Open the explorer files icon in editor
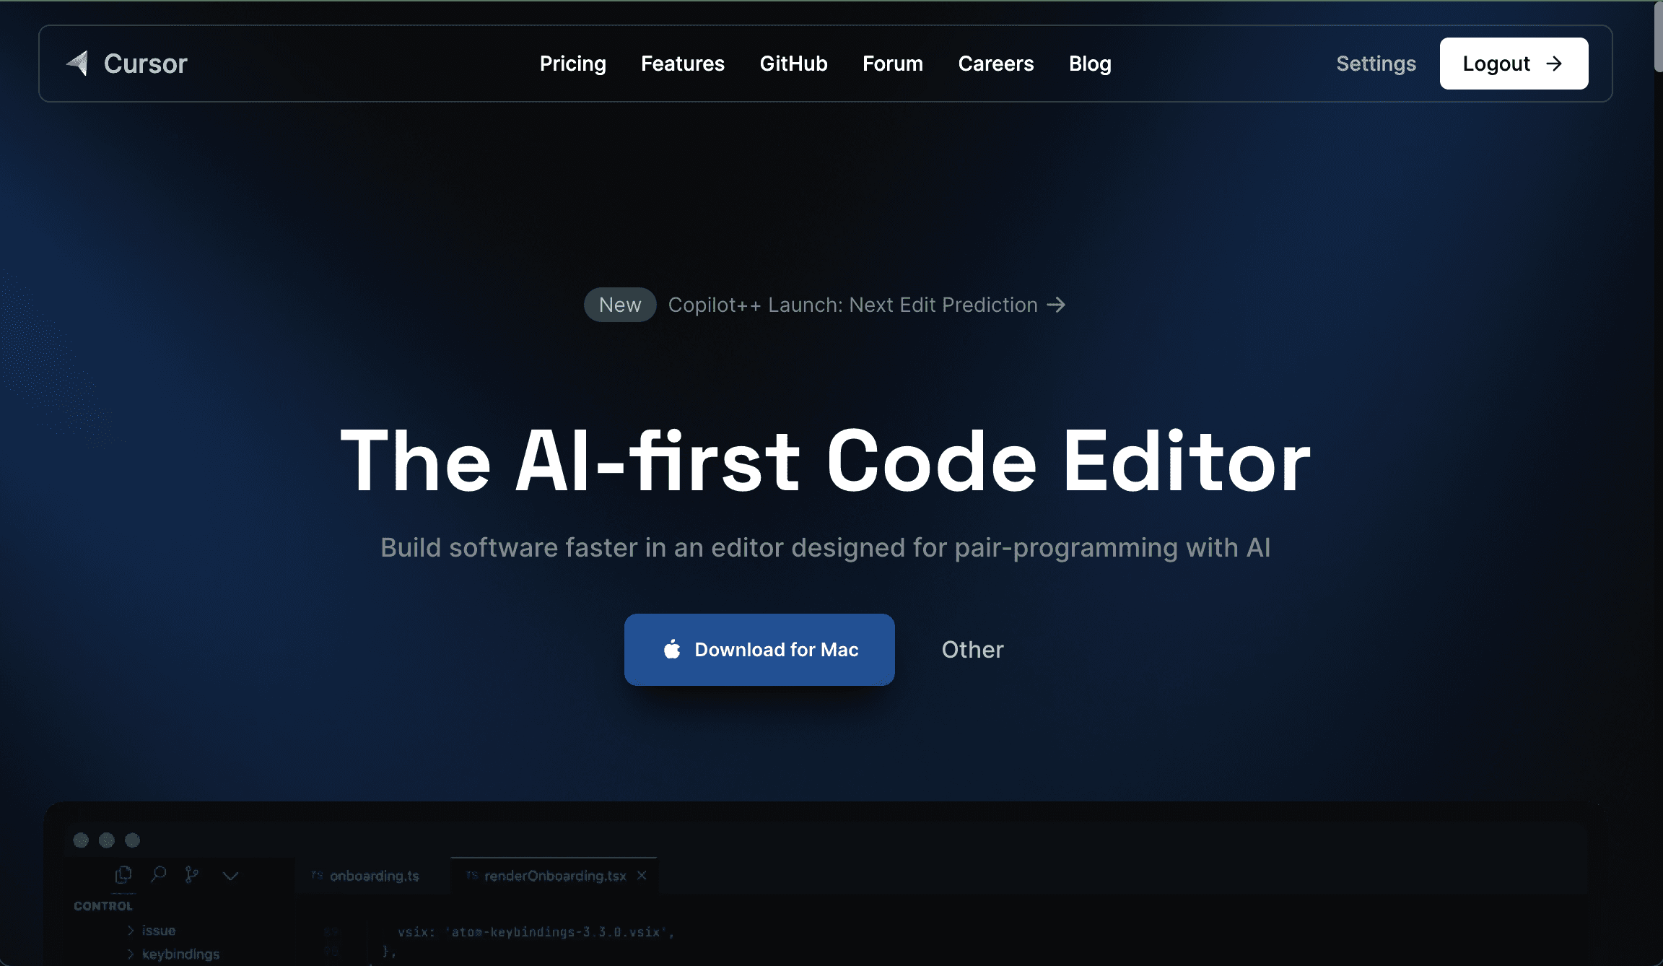 point(123,875)
